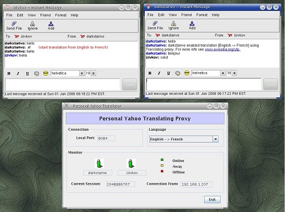Image resolution: width=285 pixels, height=212 pixels.
Task: Click Send File icon in izivkov window
Action: (14, 23)
